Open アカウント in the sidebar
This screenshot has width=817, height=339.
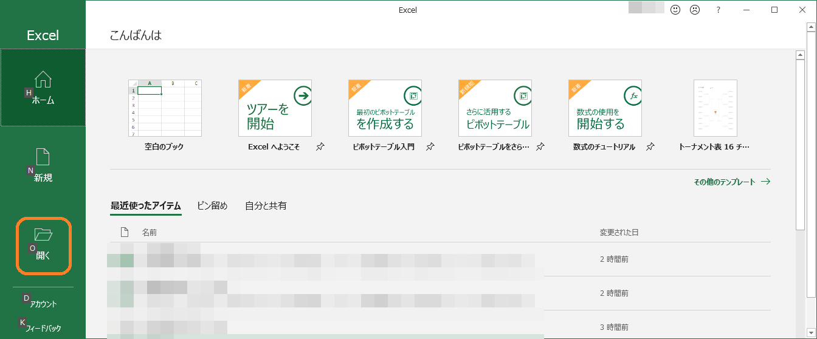pyautogui.click(x=43, y=304)
